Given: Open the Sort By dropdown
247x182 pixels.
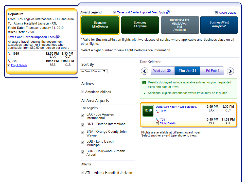Looking at the screenshot, I should coord(94,71).
